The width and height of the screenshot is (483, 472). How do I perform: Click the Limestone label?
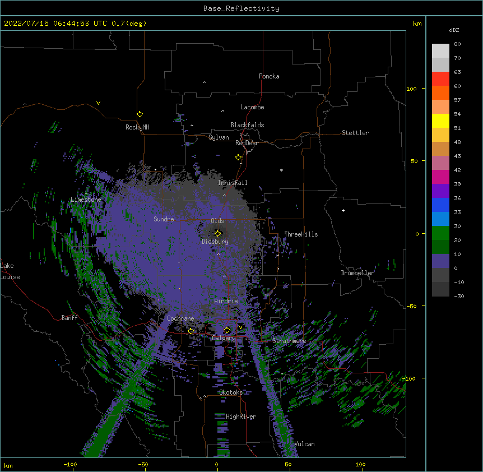tap(86, 200)
